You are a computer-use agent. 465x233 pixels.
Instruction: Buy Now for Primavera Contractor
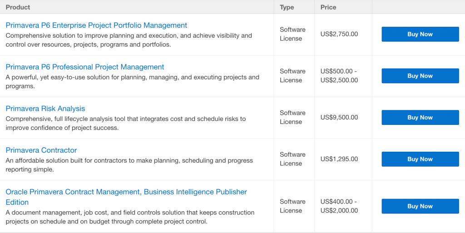point(420,159)
